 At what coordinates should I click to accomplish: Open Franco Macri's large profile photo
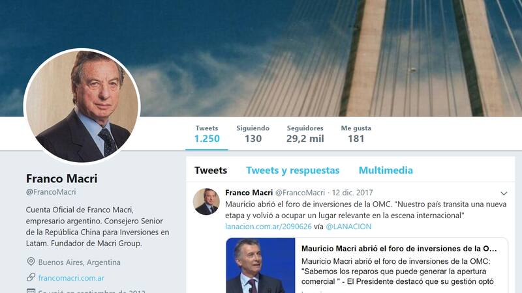(x=82, y=106)
